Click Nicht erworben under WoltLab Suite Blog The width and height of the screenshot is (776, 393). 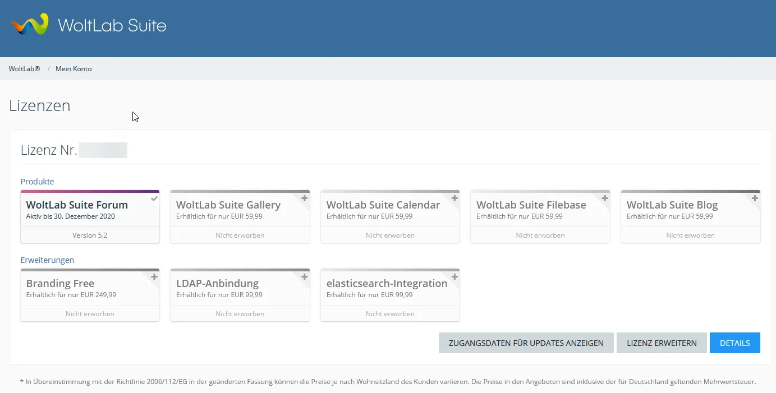click(x=690, y=235)
